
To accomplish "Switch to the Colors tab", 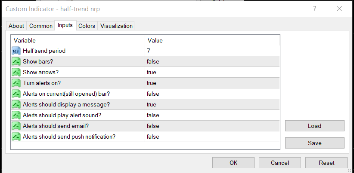I will click(x=87, y=26).
